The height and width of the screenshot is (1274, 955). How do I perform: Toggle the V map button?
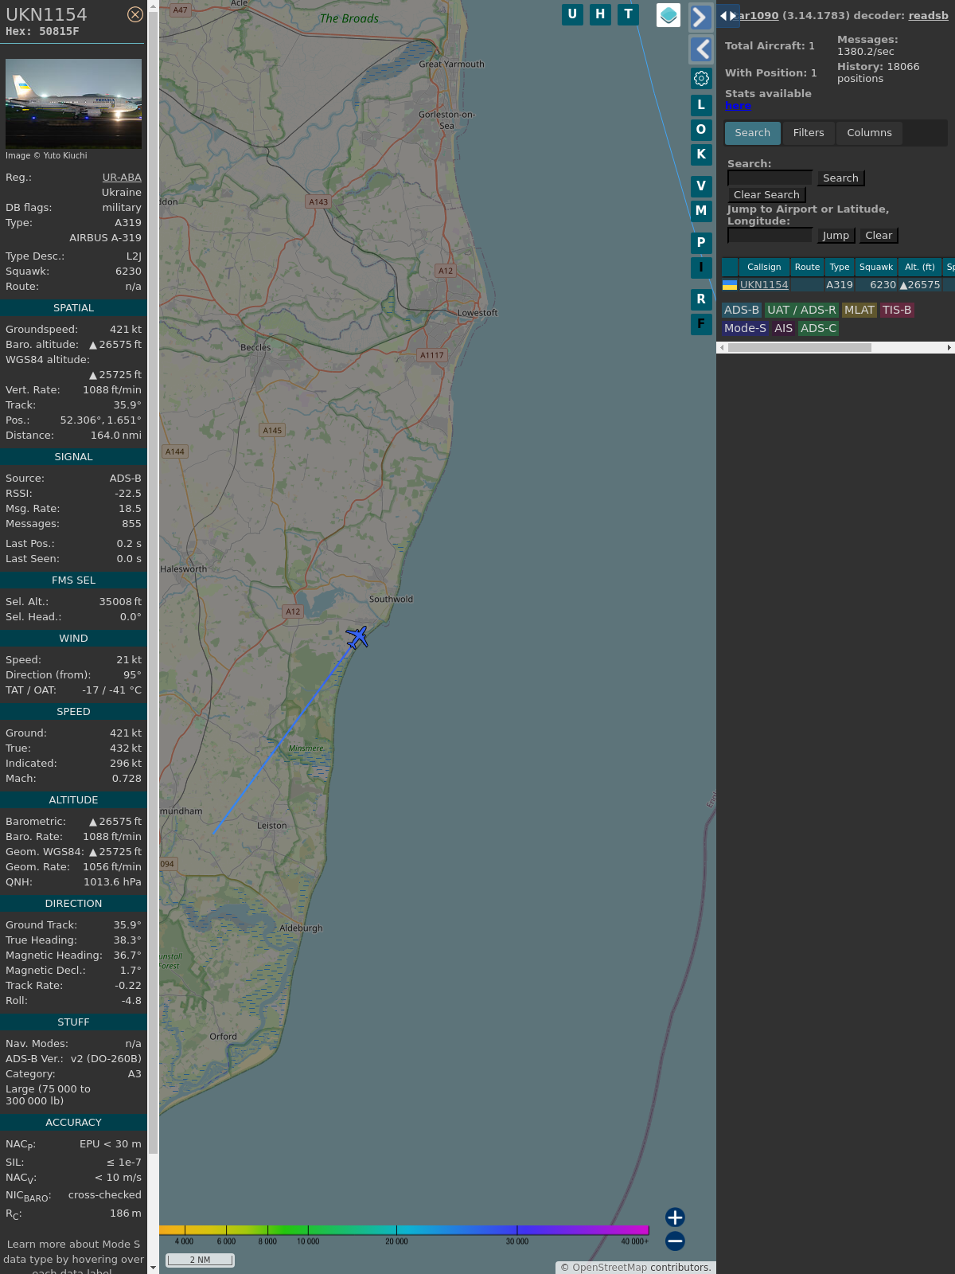(701, 186)
